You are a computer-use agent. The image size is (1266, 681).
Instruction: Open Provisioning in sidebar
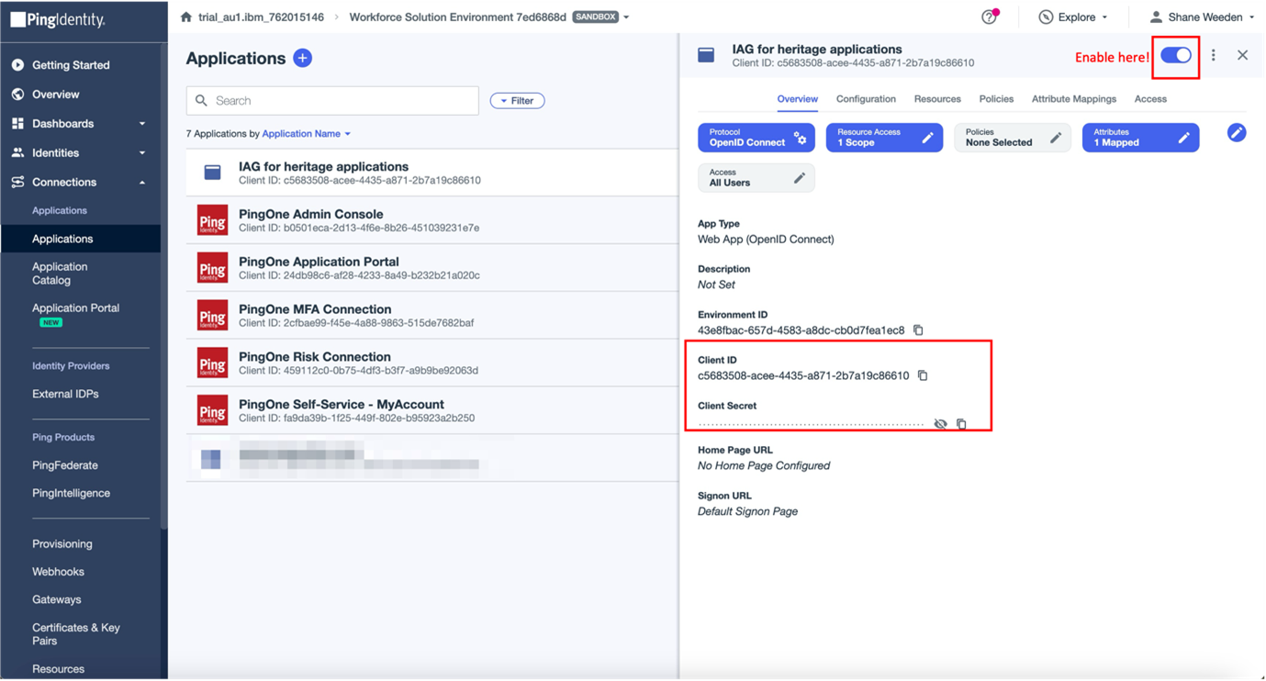coord(62,544)
